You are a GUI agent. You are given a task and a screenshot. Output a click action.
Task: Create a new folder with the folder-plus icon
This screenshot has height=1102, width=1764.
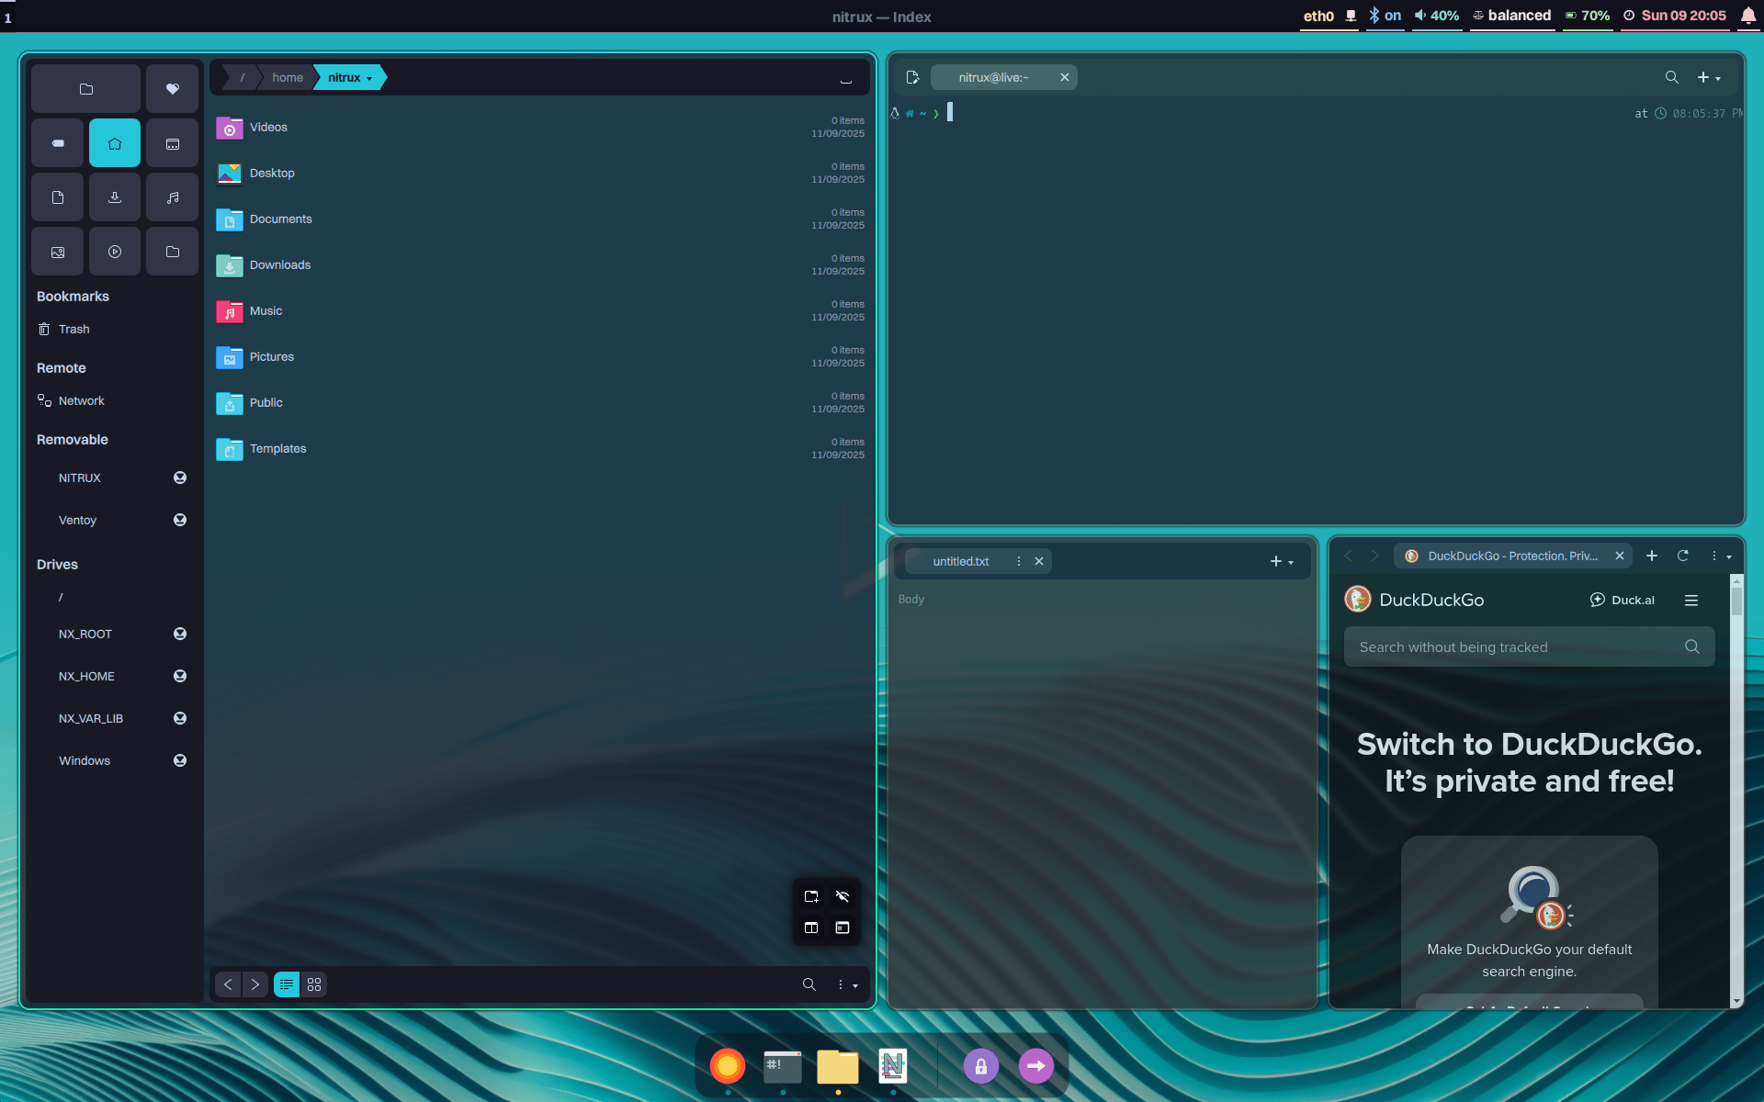811,896
